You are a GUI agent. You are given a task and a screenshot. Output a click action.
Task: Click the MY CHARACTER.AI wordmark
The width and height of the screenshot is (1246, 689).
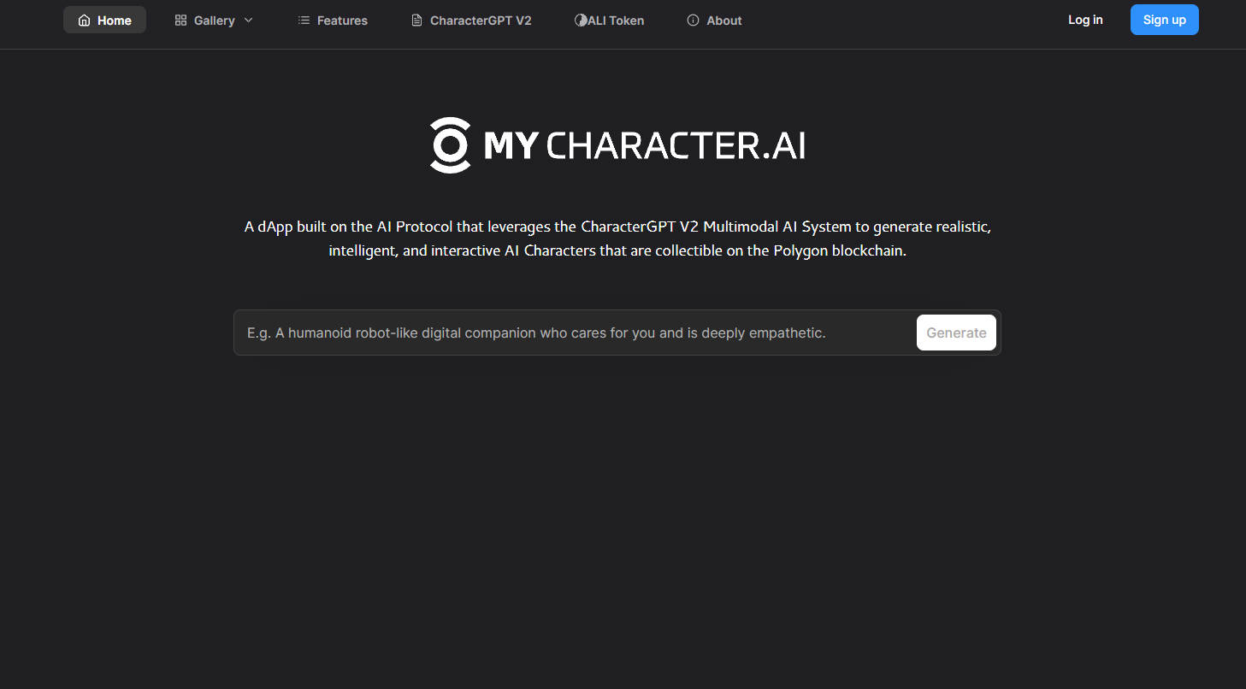[x=643, y=144]
